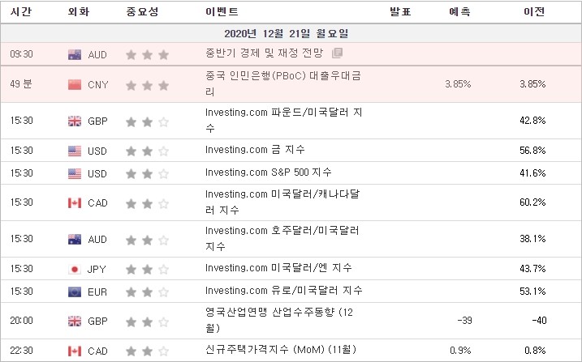The width and height of the screenshot is (582, 362).
Task: Click the 중요성 column header
Action: pyautogui.click(x=143, y=12)
